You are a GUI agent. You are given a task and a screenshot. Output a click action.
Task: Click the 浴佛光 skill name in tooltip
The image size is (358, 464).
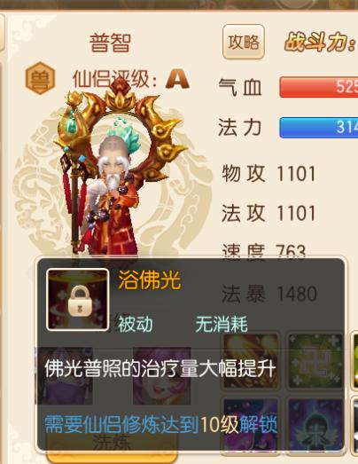150,280
